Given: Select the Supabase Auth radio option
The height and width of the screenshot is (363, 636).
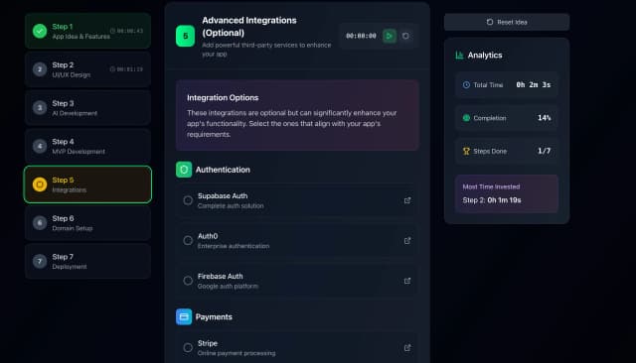Looking at the screenshot, I should (x=188, y=200).
